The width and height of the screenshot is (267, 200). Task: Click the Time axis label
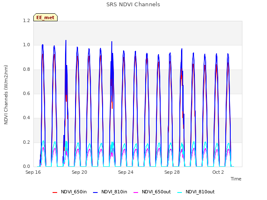click(236, 179)
